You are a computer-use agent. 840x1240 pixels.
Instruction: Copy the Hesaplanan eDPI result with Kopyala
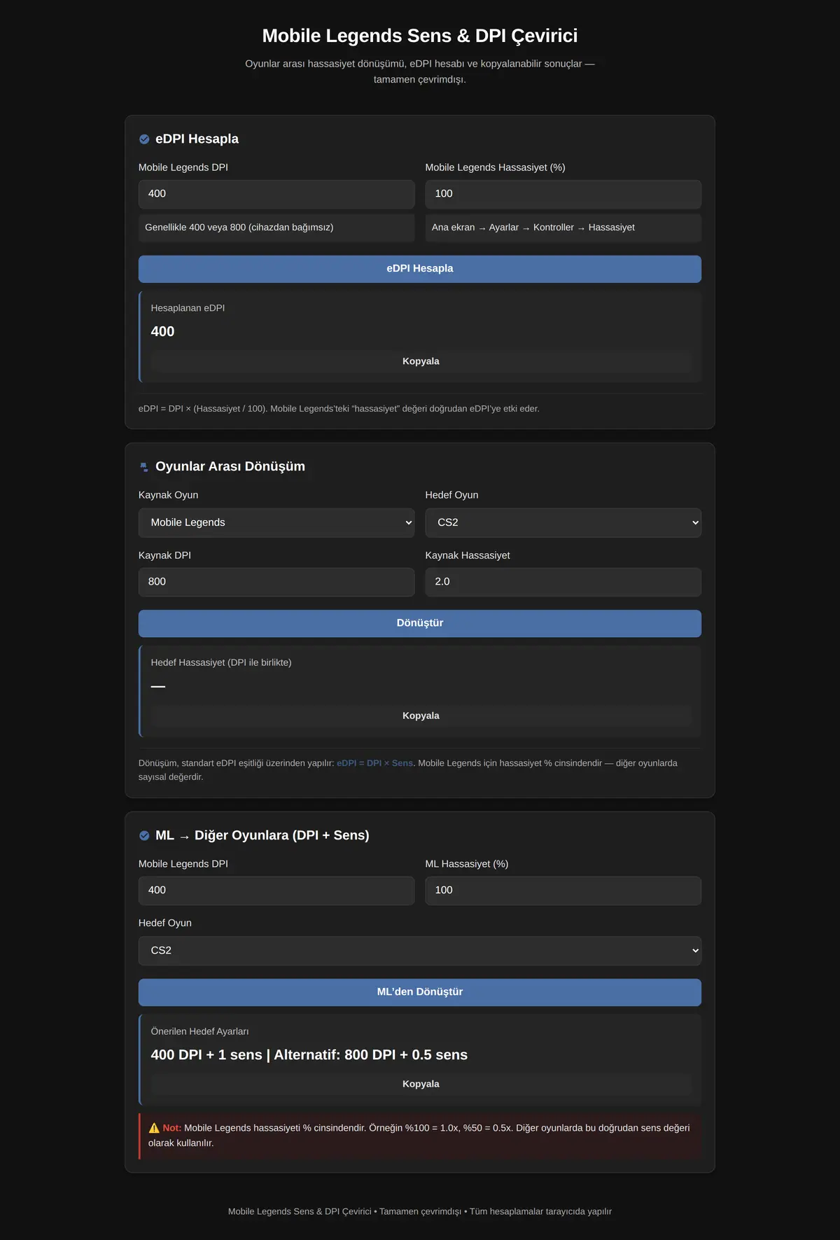click(x=421, y=361)
